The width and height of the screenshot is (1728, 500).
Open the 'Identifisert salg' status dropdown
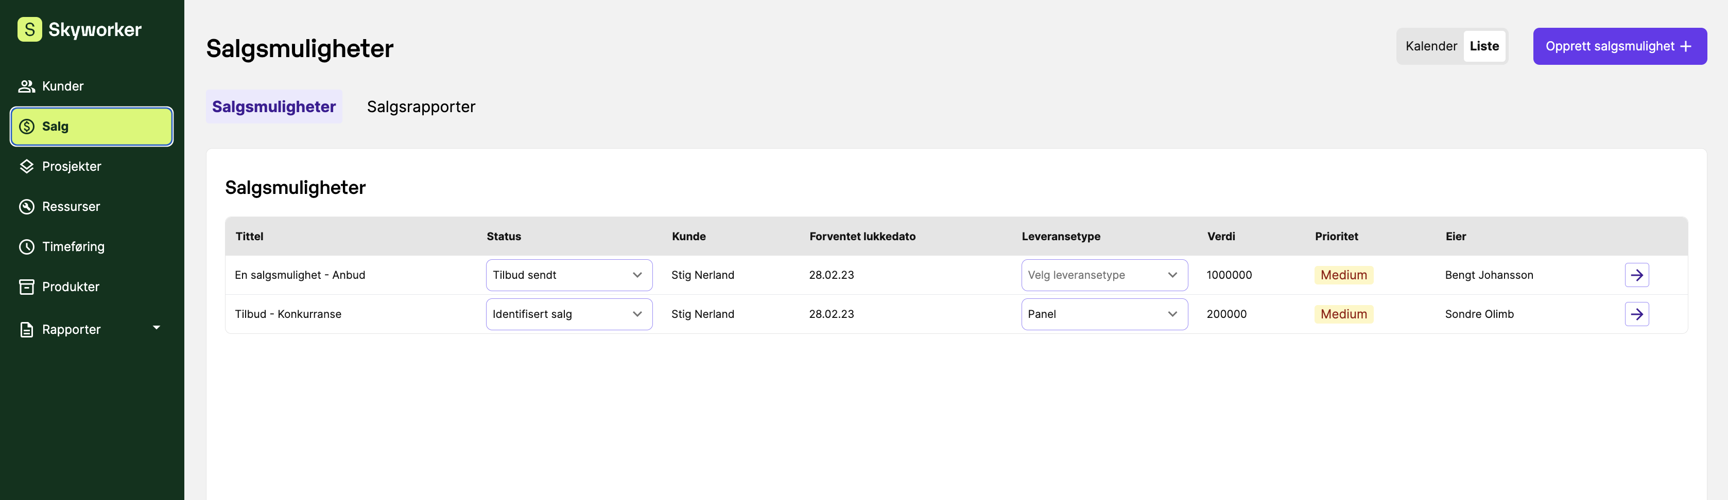click(x=568, y=314)
